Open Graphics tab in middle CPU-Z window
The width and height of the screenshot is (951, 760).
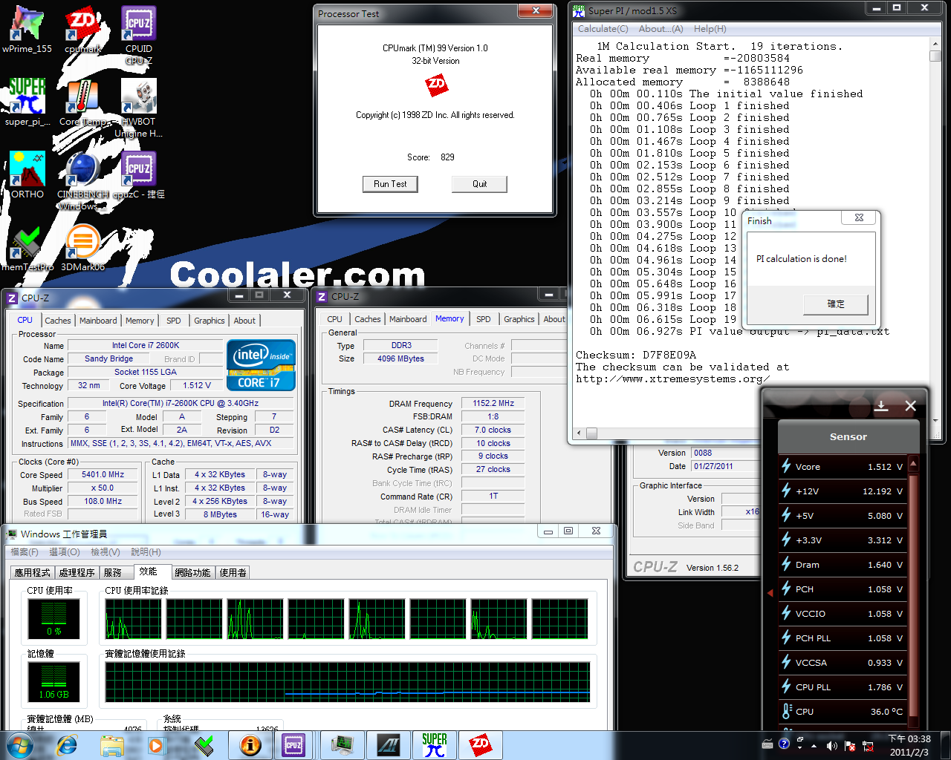[519, 319]
